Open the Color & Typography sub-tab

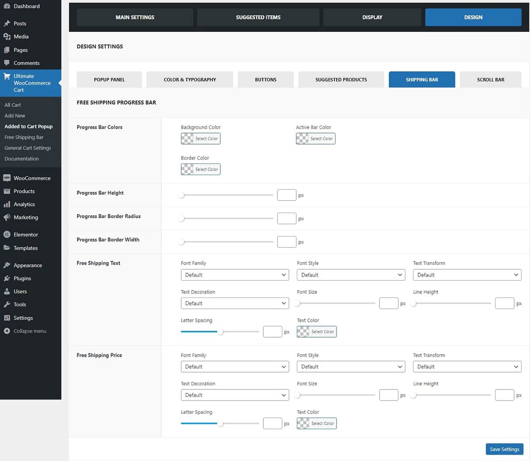coord(190,80)
